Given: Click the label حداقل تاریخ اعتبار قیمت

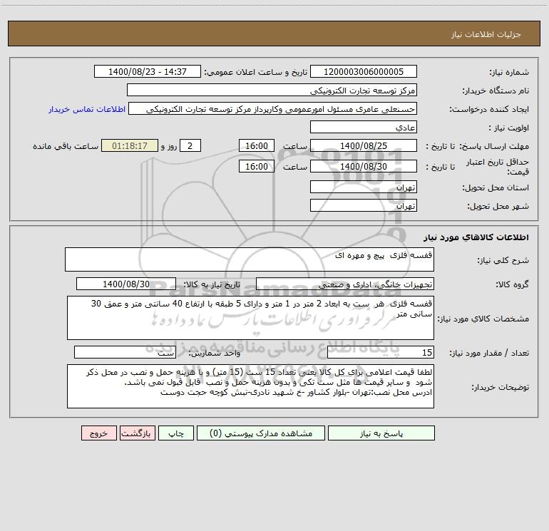Looking at the screenshot, I should [x=498, y=167].
